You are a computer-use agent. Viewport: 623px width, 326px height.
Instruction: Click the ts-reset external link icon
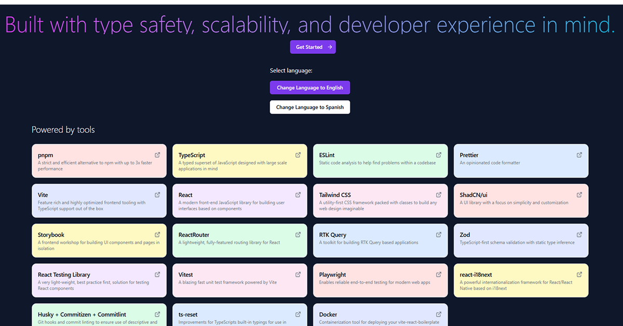coord(298,314)
